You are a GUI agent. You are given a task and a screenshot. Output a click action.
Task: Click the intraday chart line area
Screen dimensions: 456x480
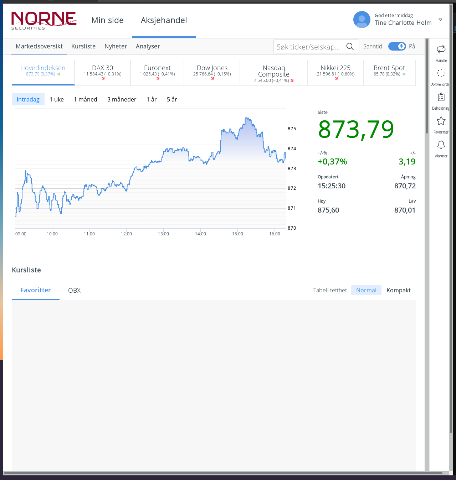pyautogui.click(x=150, y=168)
